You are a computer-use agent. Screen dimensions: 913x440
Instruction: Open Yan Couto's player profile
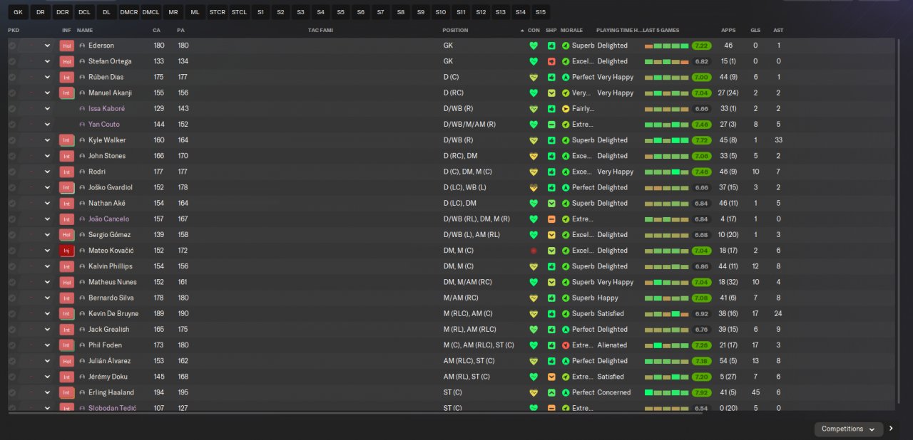point(104,125)
